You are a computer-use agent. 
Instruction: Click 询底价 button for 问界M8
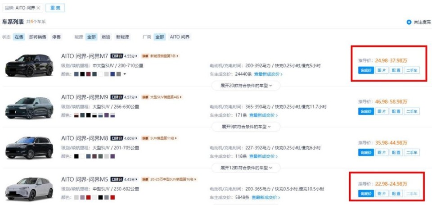(x=366, y=152)
